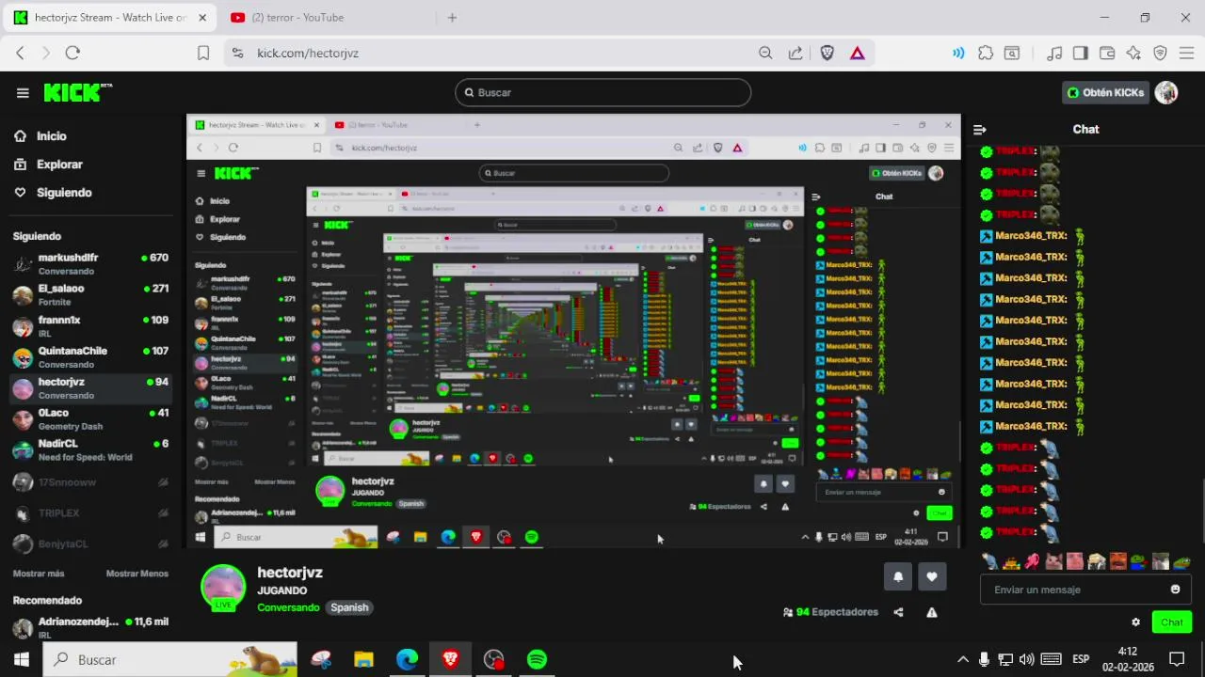Viewport: 1205px width, 677px height.
Task: Bookmark this page
Action: tap(203, 54)
